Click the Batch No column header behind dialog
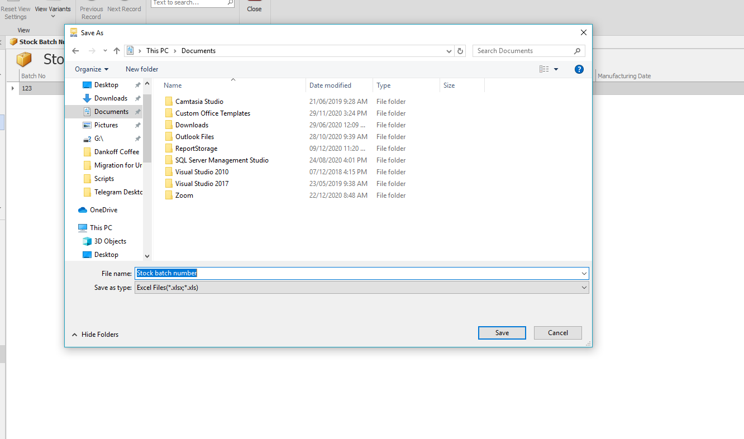Viewport: 744px width, 439px height. pyautogui.click(x=34, y=76)
